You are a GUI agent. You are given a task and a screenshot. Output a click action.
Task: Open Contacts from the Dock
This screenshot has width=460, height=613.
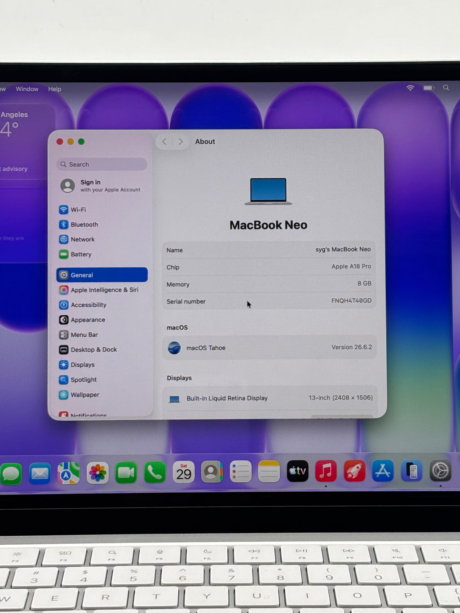click(212, 472)
